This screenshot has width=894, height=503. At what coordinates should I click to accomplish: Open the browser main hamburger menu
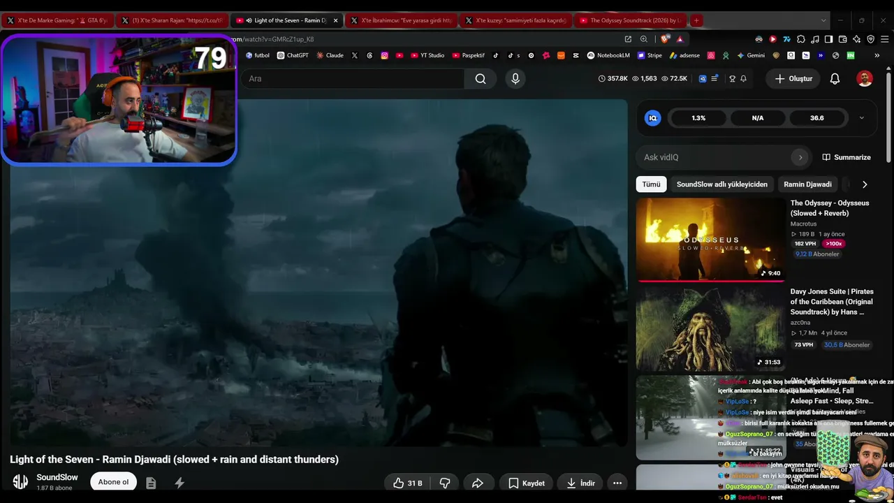[884, 39]
